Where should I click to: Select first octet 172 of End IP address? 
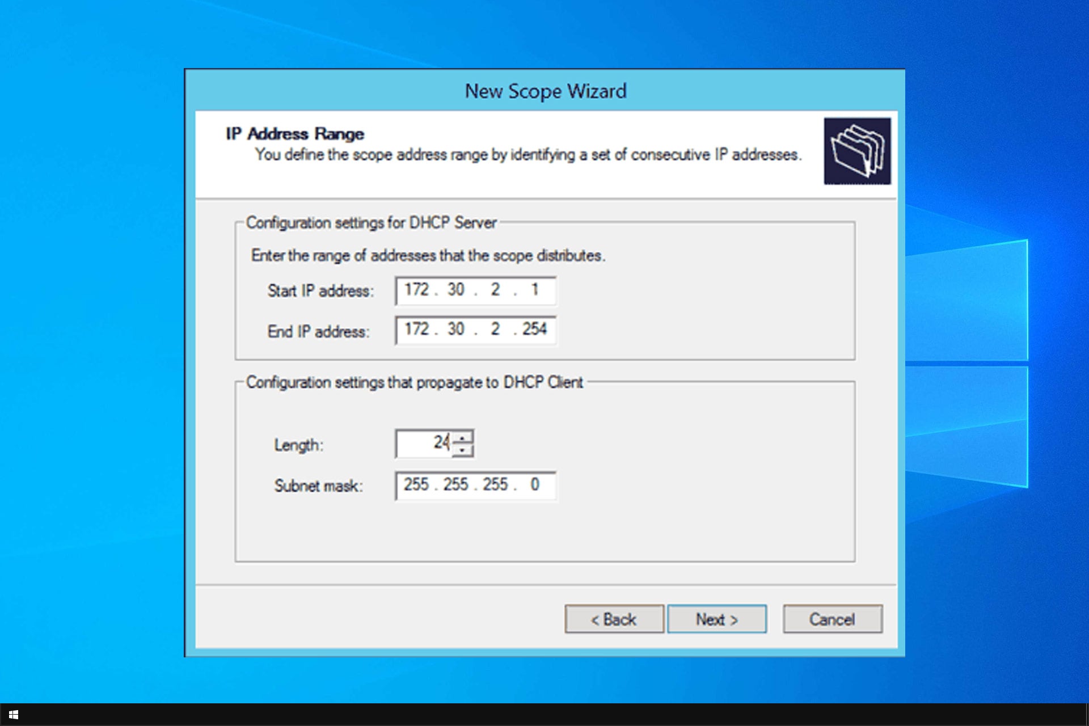[x=416, y=329]
